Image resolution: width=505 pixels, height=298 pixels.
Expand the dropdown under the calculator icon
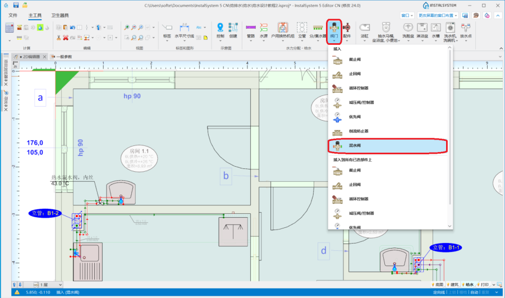click(10, 40)
